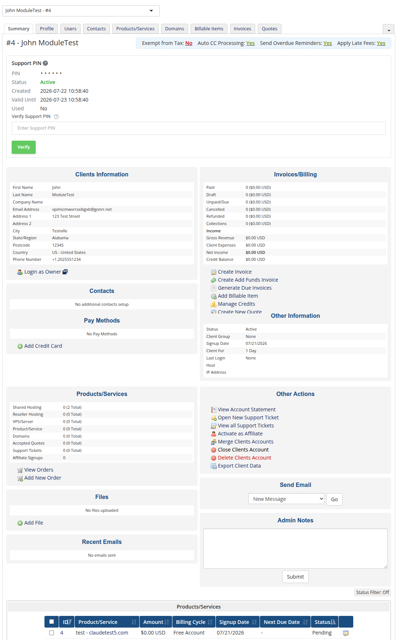Click the Add Billable Item icon
Image resolution: width=397 pixels, height=640 pixels.
pos(214,296)
